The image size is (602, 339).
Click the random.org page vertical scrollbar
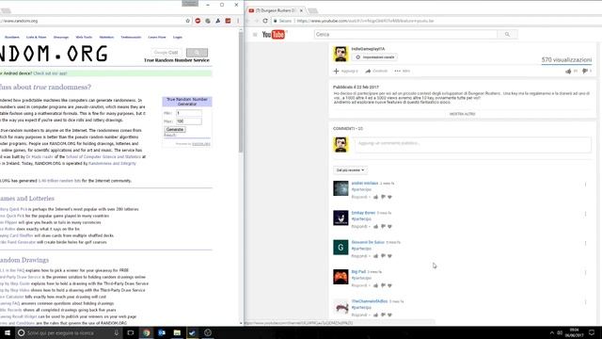[241, 92]
